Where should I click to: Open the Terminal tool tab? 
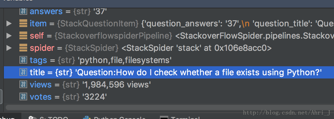pyautogui.click(x=180, y=117)
